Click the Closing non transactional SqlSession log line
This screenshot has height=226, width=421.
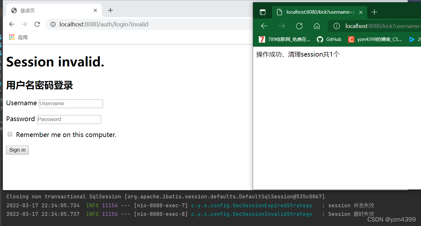[x=165, y=196]
